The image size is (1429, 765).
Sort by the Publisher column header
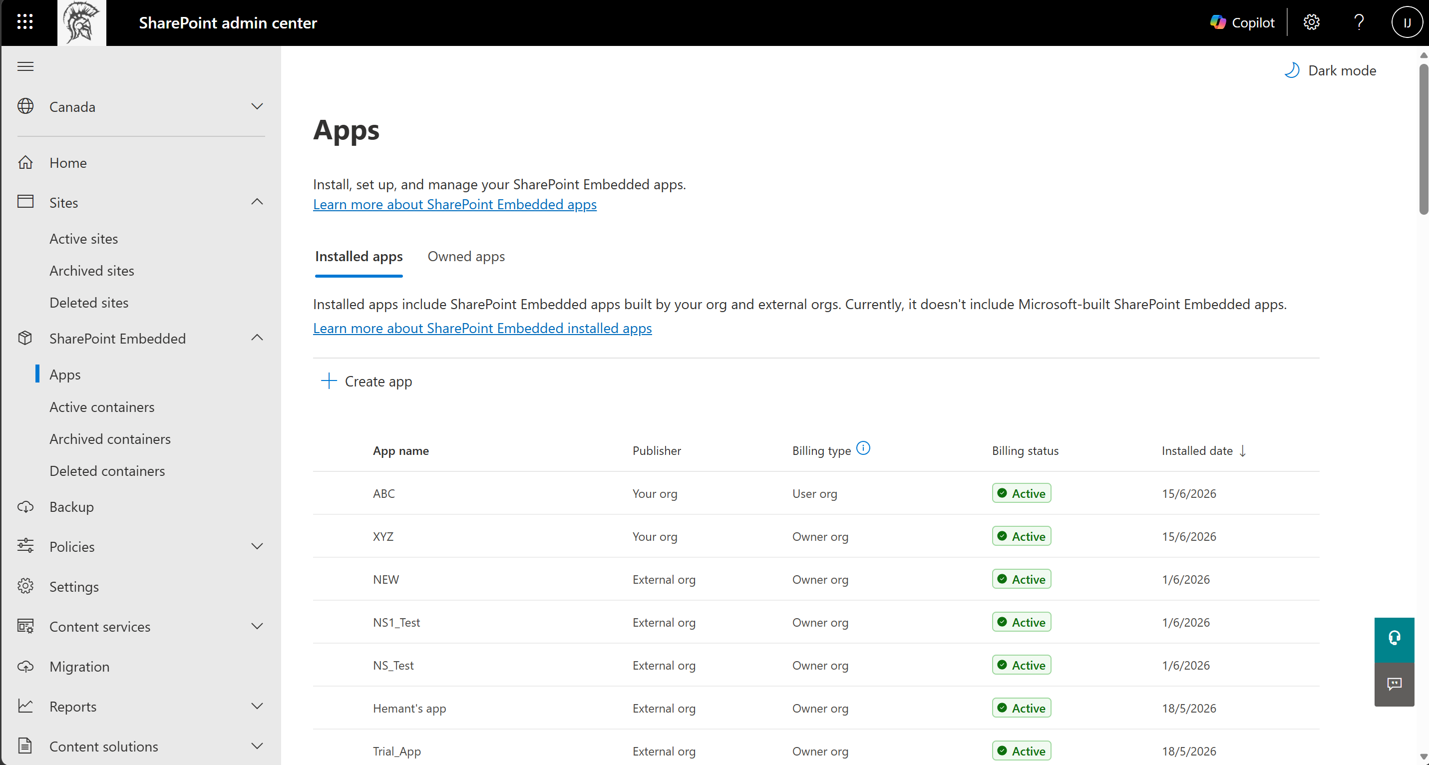tap(657, 451)
